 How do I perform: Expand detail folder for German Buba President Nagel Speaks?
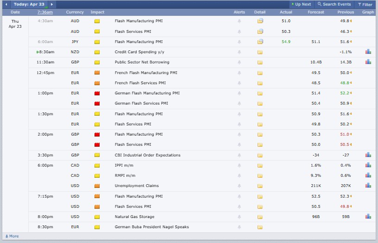pos(260,227)
